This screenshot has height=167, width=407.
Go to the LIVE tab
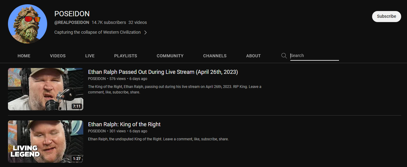pos(90,56)
